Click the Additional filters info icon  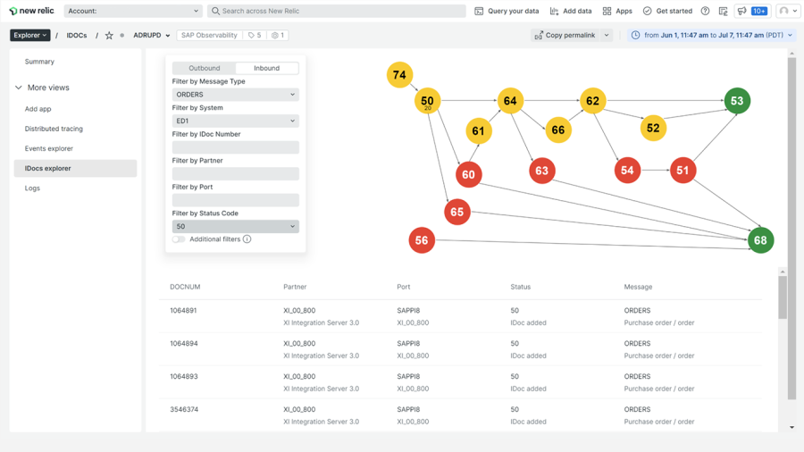(x=247, y=239)
